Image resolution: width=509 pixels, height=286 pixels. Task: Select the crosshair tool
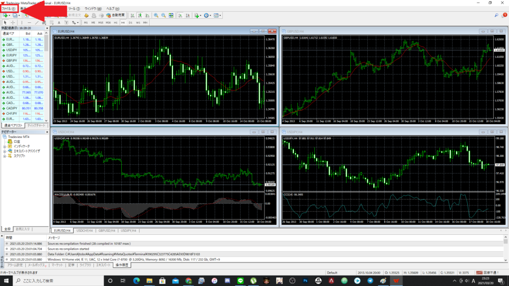[12, 23]
